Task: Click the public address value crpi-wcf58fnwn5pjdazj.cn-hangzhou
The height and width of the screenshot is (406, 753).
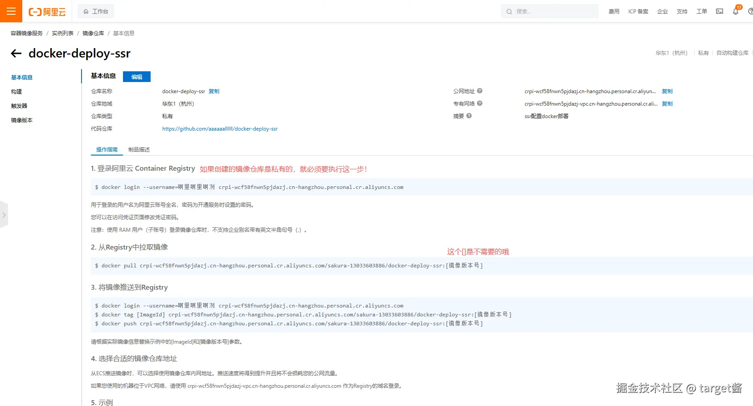Action: click(x=590, y=91)
